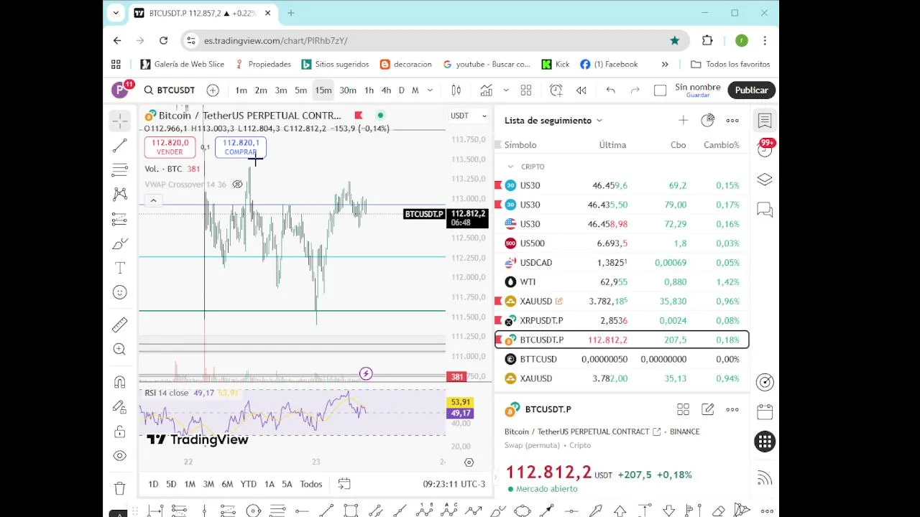This screenshot has width=920, height=517.
Task: Toggle magnet mode
Action: [119, 382]
